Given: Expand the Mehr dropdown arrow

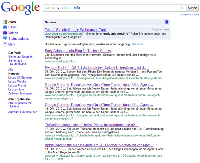Looking at the screenshot, I should pos(5,44).
